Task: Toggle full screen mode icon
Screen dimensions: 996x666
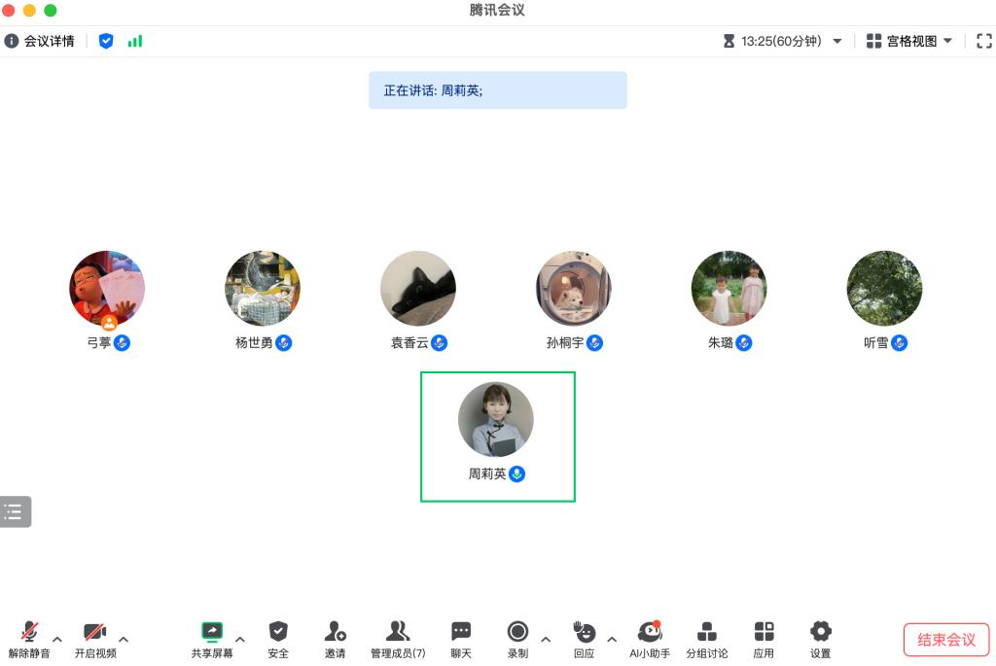Action: point(984,41)
